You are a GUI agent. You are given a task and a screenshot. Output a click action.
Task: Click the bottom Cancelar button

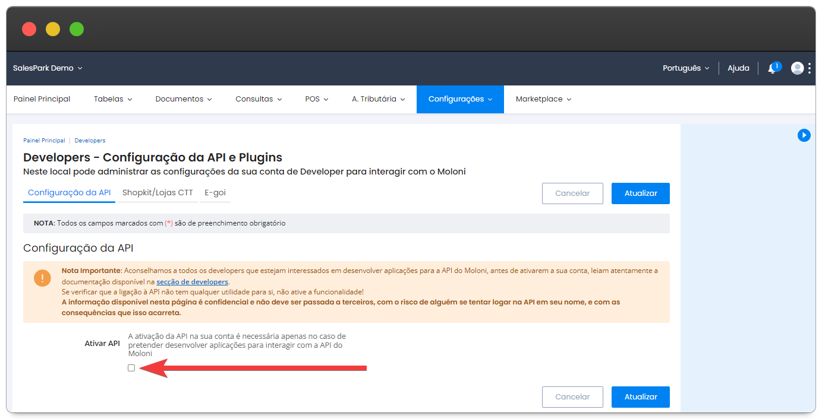[572, 397]
